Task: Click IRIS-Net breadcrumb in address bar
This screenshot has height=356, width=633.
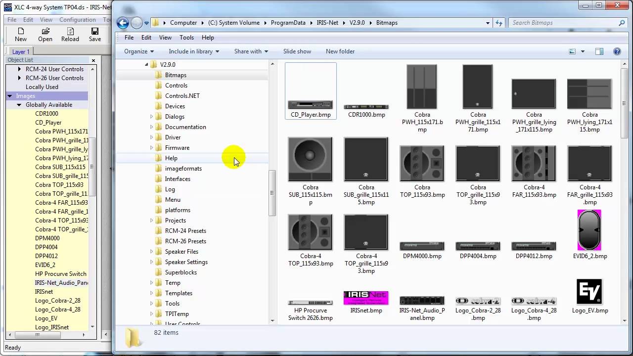Action: pyautogui.click(x=327, y=23)
